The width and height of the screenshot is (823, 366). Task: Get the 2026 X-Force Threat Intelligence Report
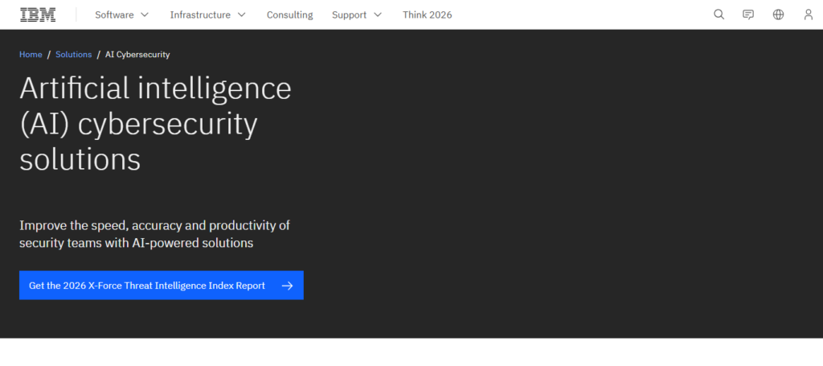(x=161, y=285)
